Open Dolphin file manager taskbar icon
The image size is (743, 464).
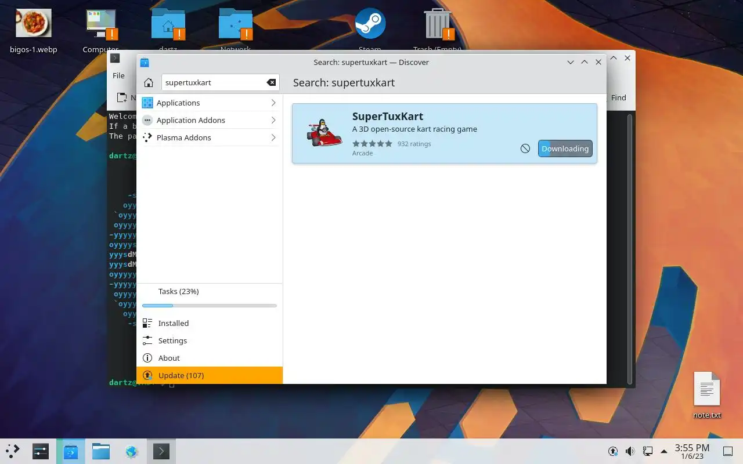(x=101, y=451)
